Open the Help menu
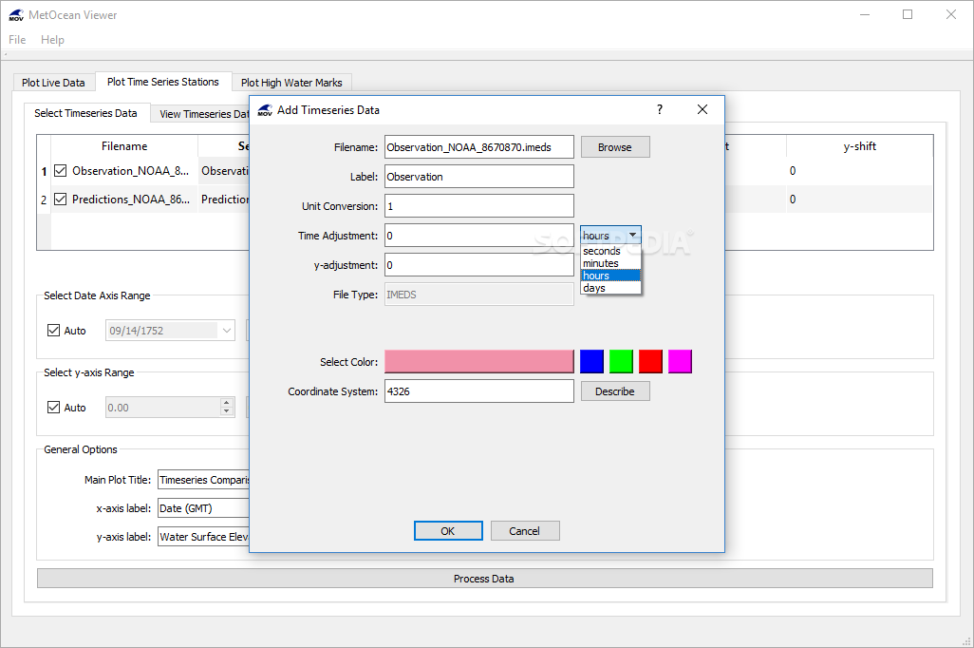The height and width of the screenshot is (648, 974). click(x=52, y=40)
